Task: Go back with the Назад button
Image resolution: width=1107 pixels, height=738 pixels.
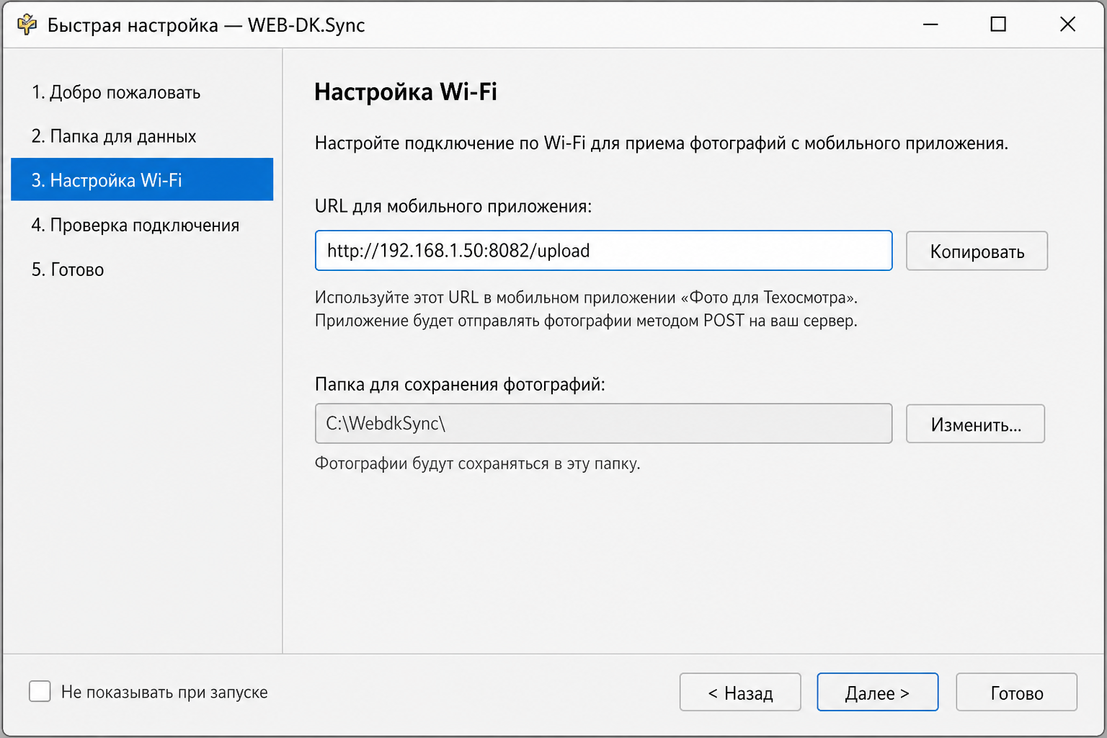Action: pos(740,693)
